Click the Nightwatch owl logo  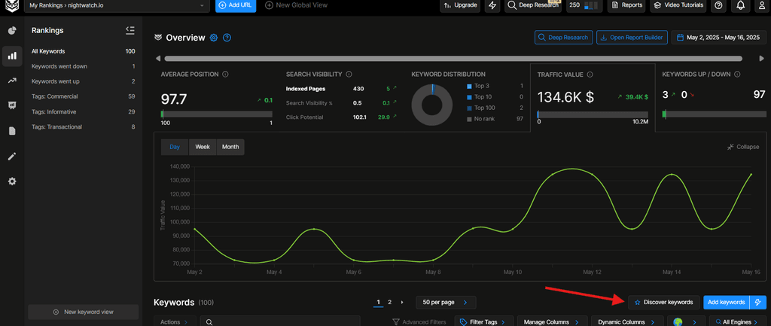pyautogui.click(x=12, y=6)
